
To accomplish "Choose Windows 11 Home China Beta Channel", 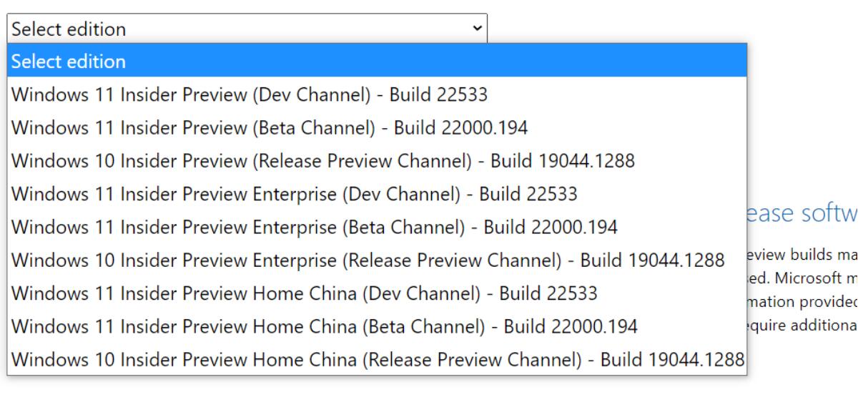I will tap(325, 326).
